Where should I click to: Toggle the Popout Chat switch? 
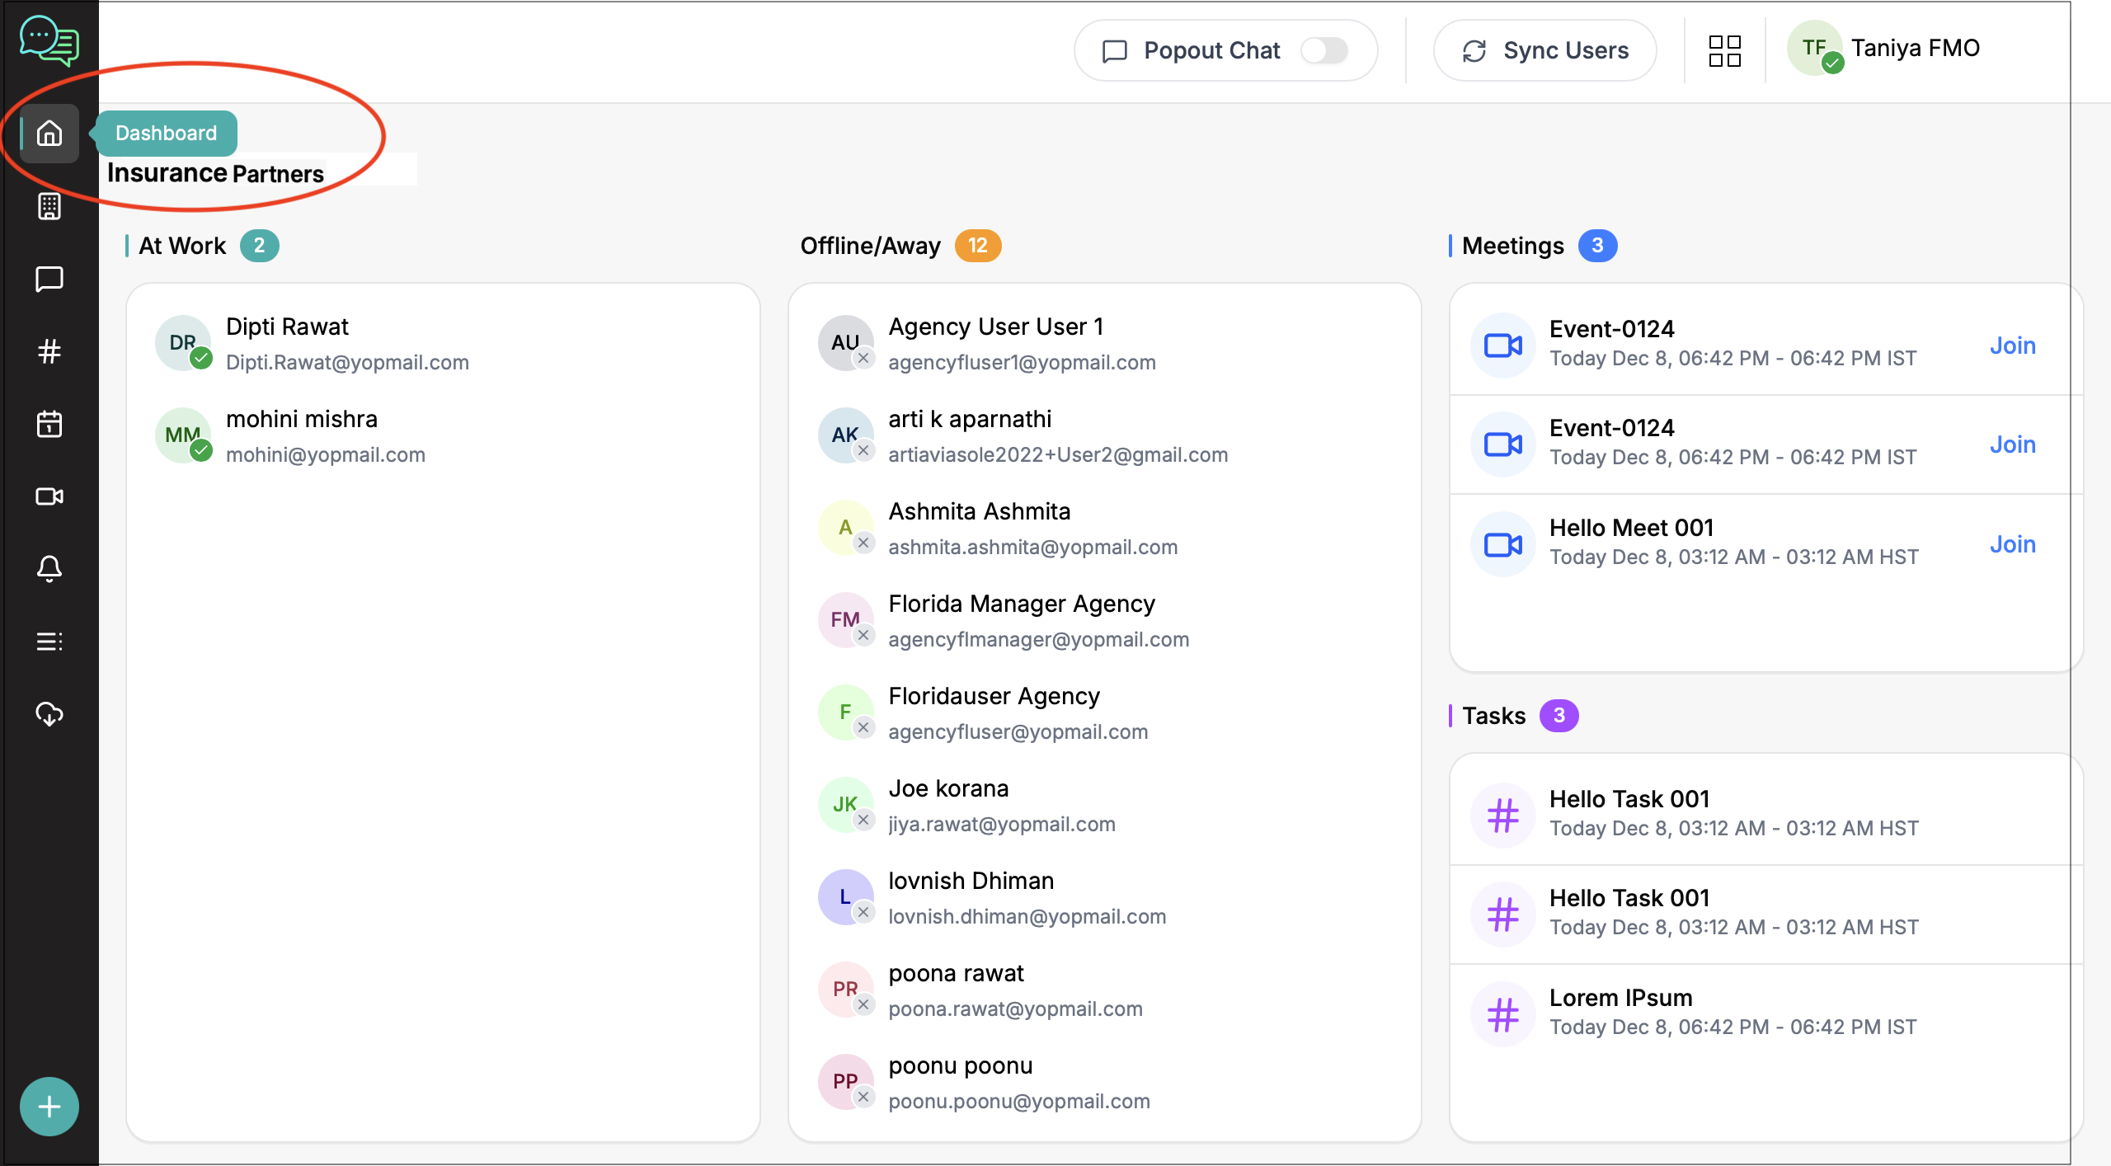(x=1324, y=50)
